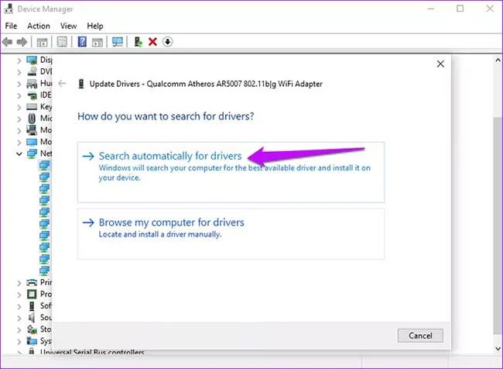Viewport: 503px width, 369px height.
Task: Click the Update driver toolbar icon
Action: coord(139,42)
